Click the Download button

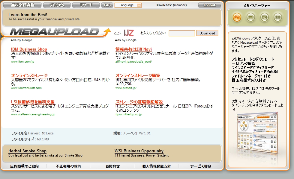(x=207, y=33)
